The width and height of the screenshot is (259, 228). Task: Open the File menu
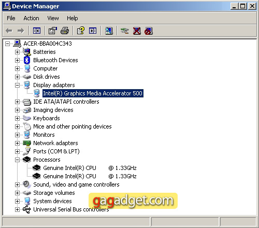pos(11,18)
